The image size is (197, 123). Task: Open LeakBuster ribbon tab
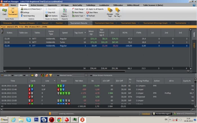104,5
